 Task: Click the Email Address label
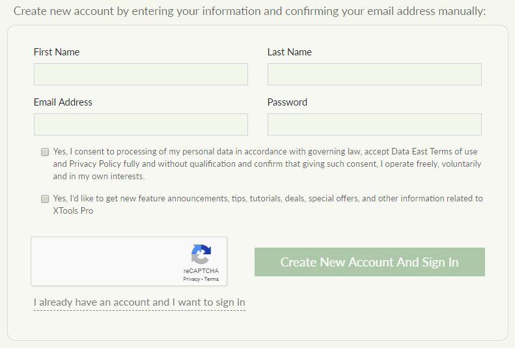coord(63,102)
